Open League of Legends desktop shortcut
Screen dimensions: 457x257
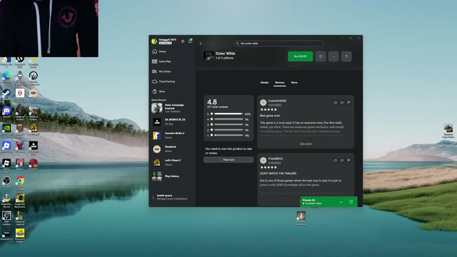[20, 217]
